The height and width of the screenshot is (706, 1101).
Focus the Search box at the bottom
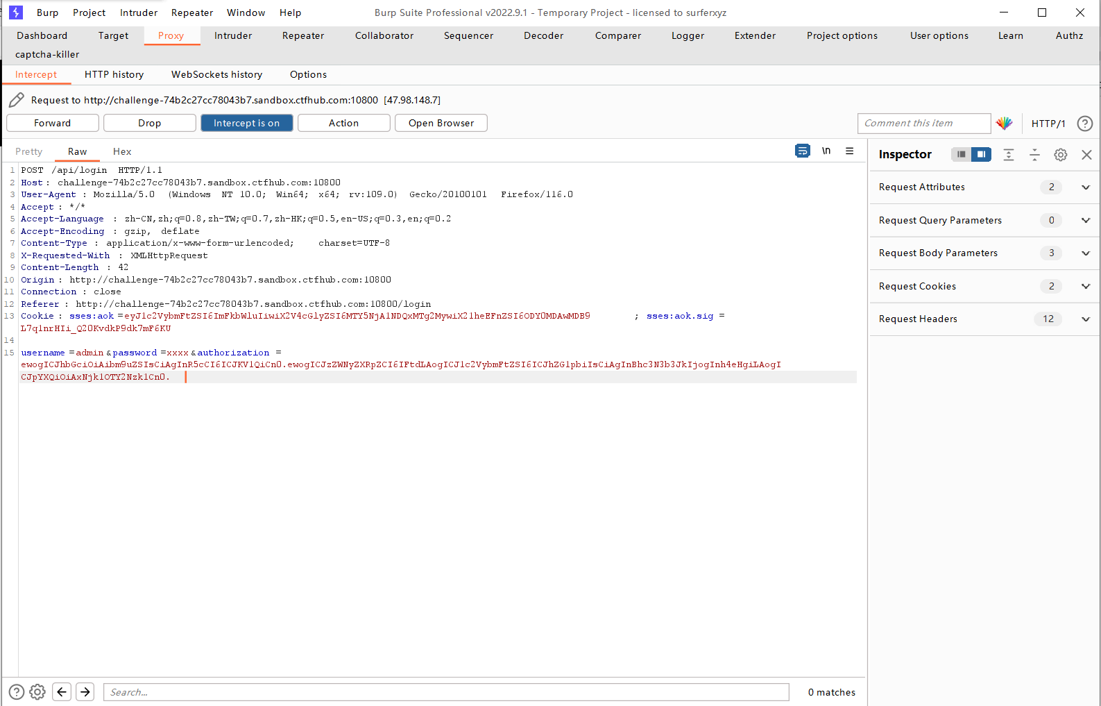point(446,692)
